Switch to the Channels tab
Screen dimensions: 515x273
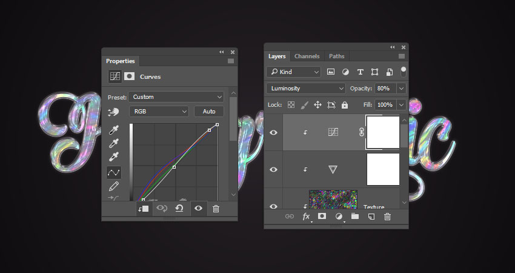coord(307,56)
